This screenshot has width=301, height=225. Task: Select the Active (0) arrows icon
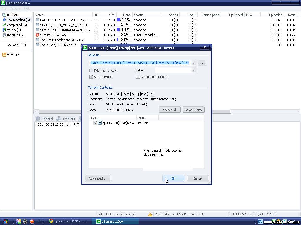pyautogui.click(x=4, y=30)
